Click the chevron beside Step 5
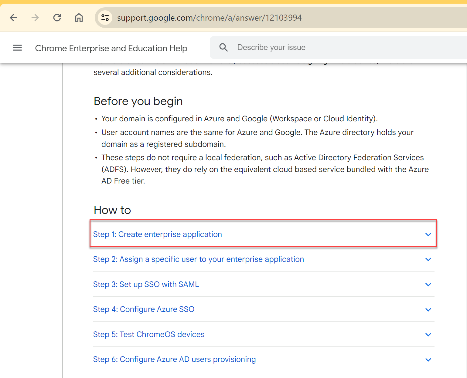Screen dimensions: 467x378 coord(428,335)
